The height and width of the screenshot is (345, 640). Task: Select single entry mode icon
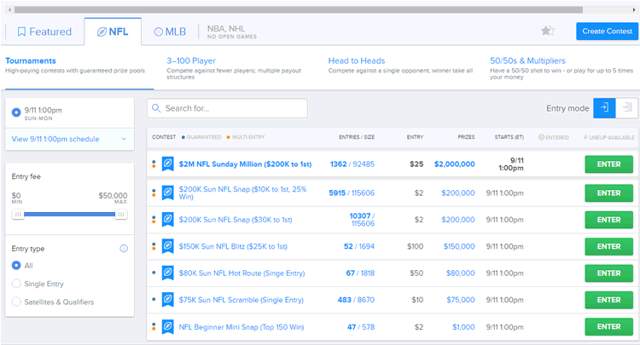coord(604,108)
